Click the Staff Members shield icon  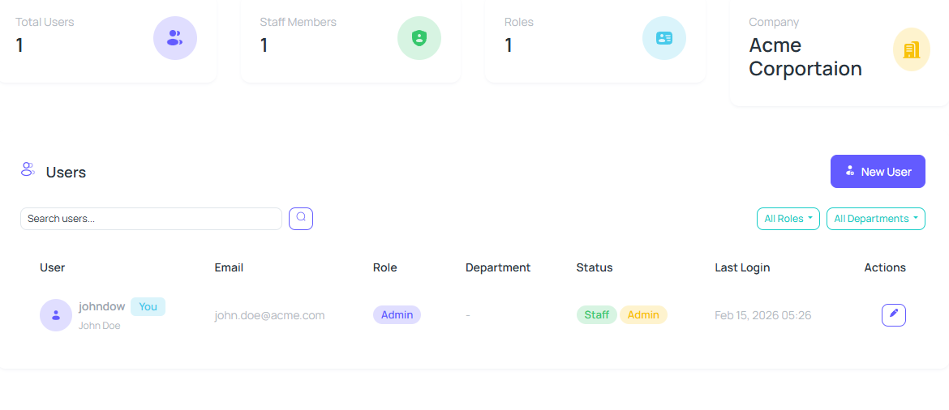[419, 38]
